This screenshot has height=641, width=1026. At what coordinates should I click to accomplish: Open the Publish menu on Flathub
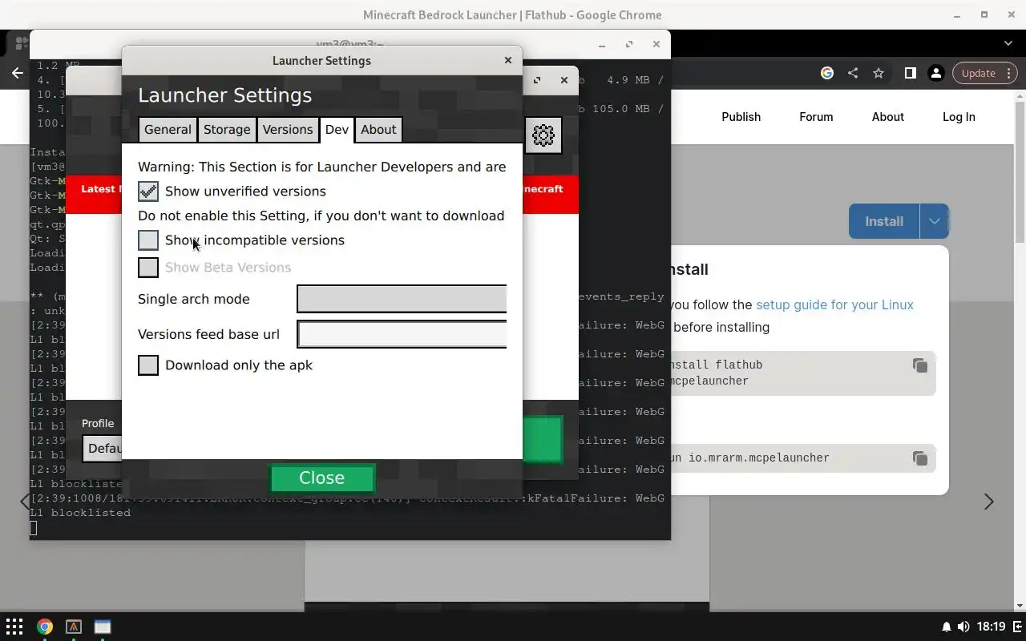(741, 117)
